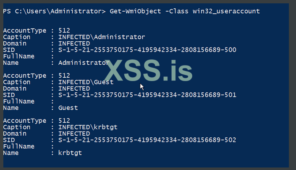Click the SID value ending in -502
The image size is (296, 170).
[x=147, y=140]
